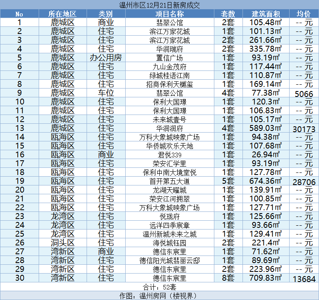This screenshot has height=300, width=319.
Task: Click area cell 223.96㎡
Action: tap(266, 269)
